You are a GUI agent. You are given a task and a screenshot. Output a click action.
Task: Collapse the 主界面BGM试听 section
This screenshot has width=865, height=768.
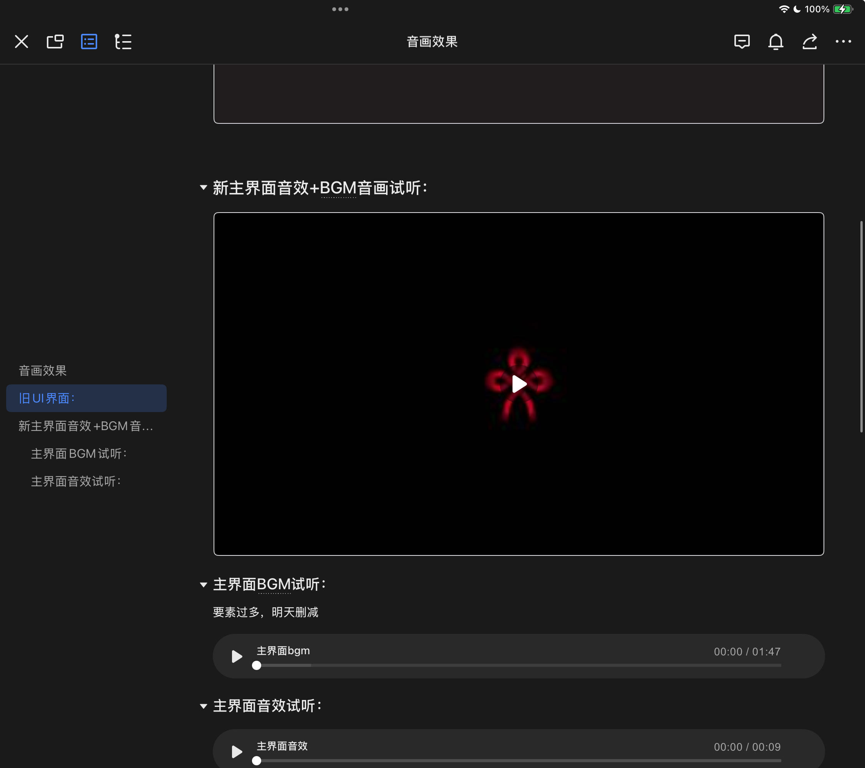point(203,585)
